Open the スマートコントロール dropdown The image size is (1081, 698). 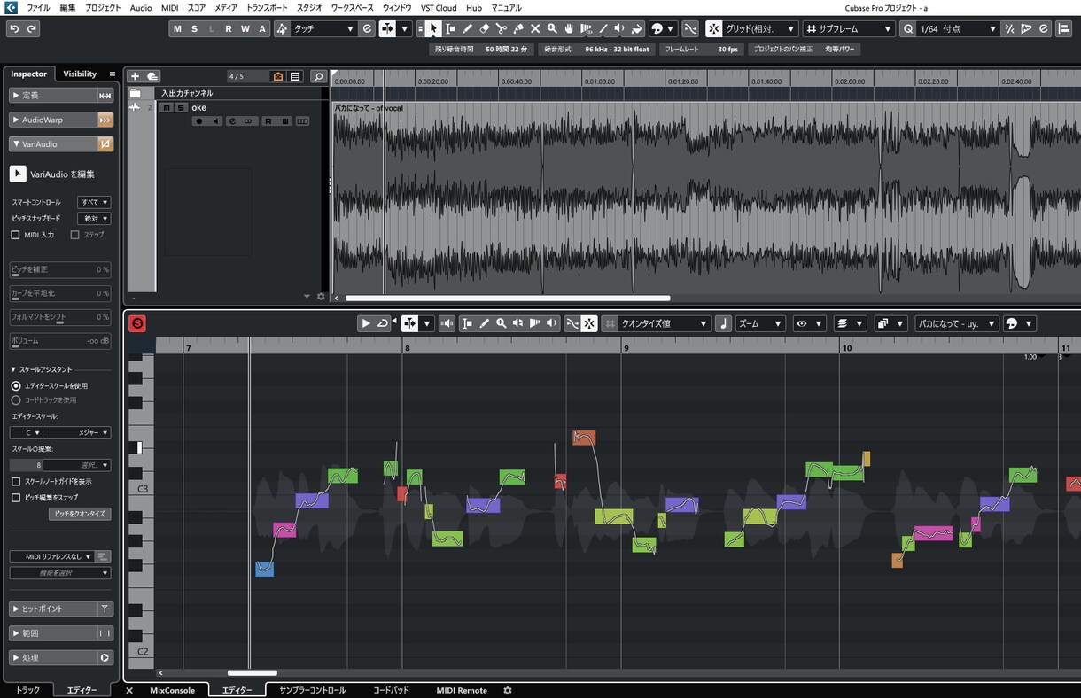94,202
